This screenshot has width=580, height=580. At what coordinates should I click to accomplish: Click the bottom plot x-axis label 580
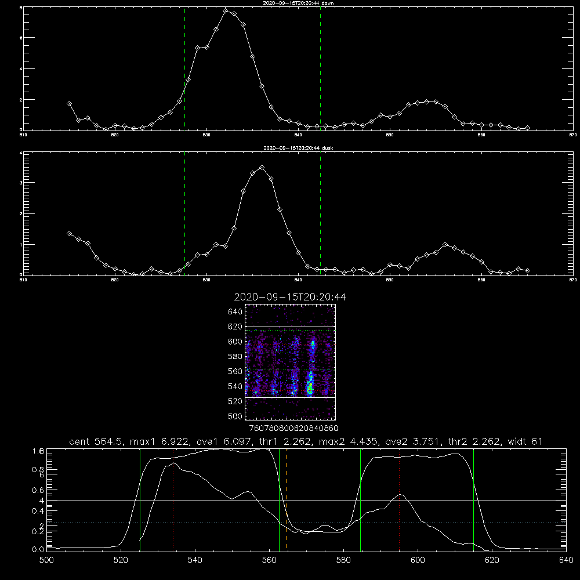(x=343, y=560)
